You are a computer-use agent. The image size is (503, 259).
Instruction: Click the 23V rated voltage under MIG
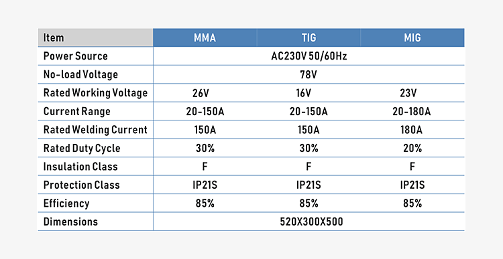coord(408,93)
